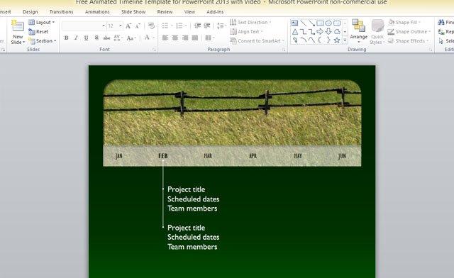
Task: Open the Shape Fill menu
Action: (404, 22)
